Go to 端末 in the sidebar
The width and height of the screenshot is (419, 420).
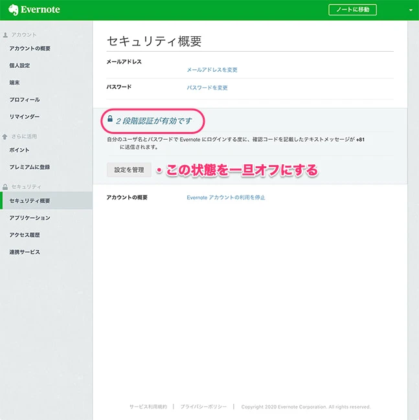(14, 83)
